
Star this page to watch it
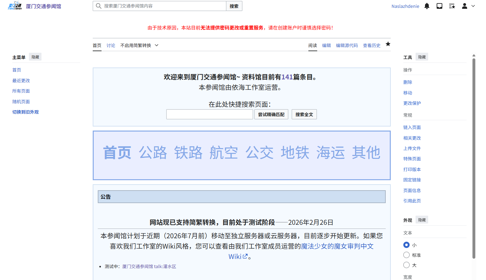(388, 44)
